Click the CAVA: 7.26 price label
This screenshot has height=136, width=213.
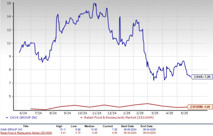pos(202,77)
